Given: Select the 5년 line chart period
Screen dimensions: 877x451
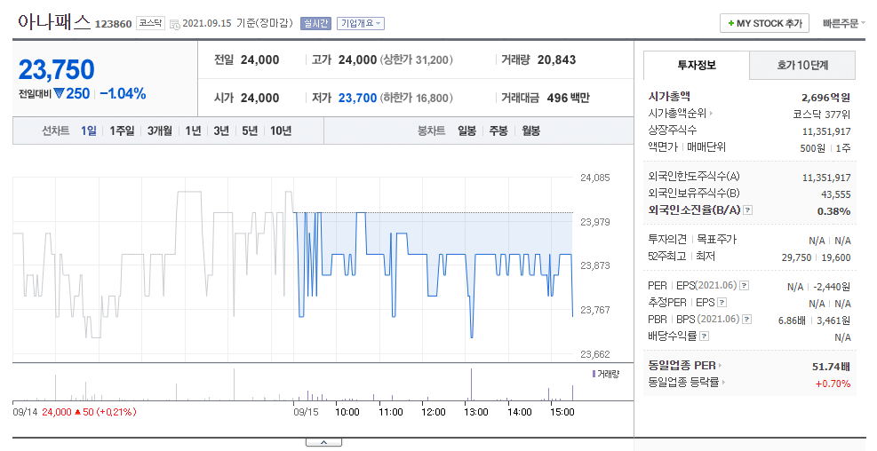Looking at the screenshot, I should pos(250,131).
